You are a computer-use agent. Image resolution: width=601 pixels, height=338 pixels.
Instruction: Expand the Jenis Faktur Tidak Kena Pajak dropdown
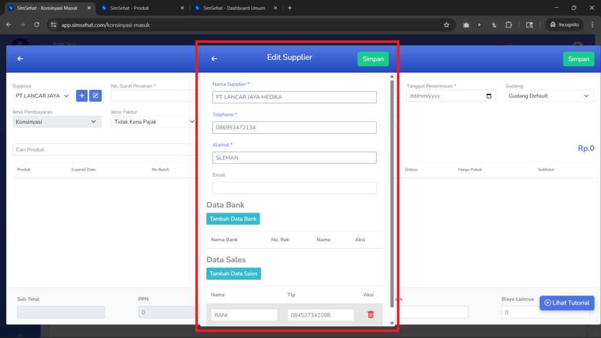click(154, 122)
